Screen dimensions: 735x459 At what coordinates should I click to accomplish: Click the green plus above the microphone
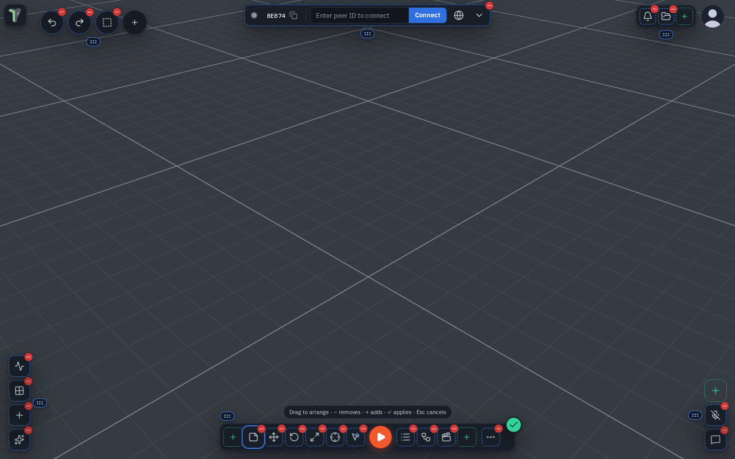click(x=716, y=391)
